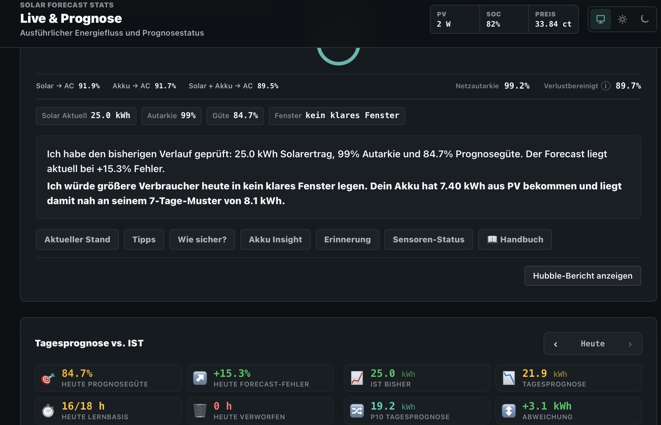The height and width of the screenshot is (425, 661).
Task: Click the arrow icon for Forecast-Fehler
Action: click(200, 378)
